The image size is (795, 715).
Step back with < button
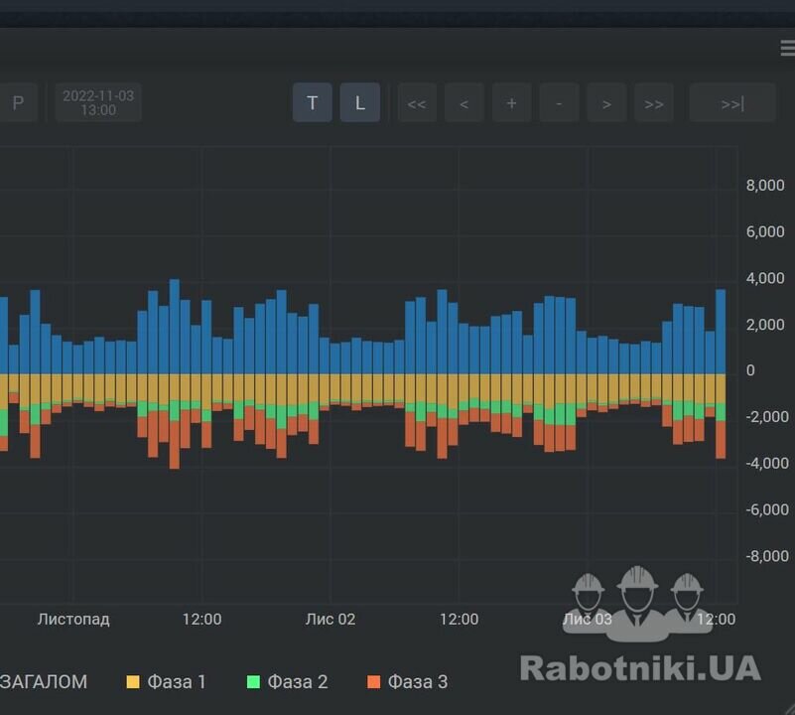coord(464,103)
